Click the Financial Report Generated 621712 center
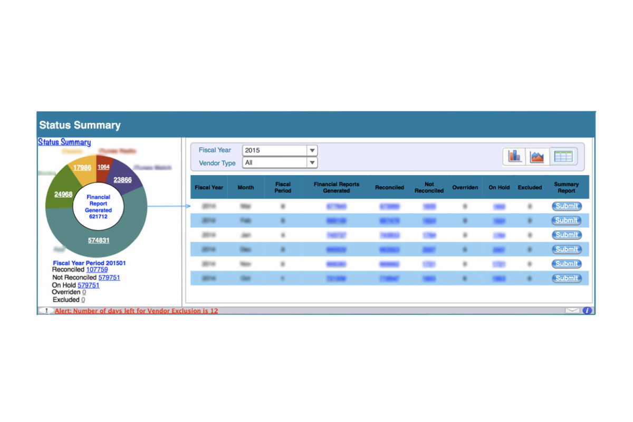The height and width of the screenshot is (422, 633). coord(99,207)
